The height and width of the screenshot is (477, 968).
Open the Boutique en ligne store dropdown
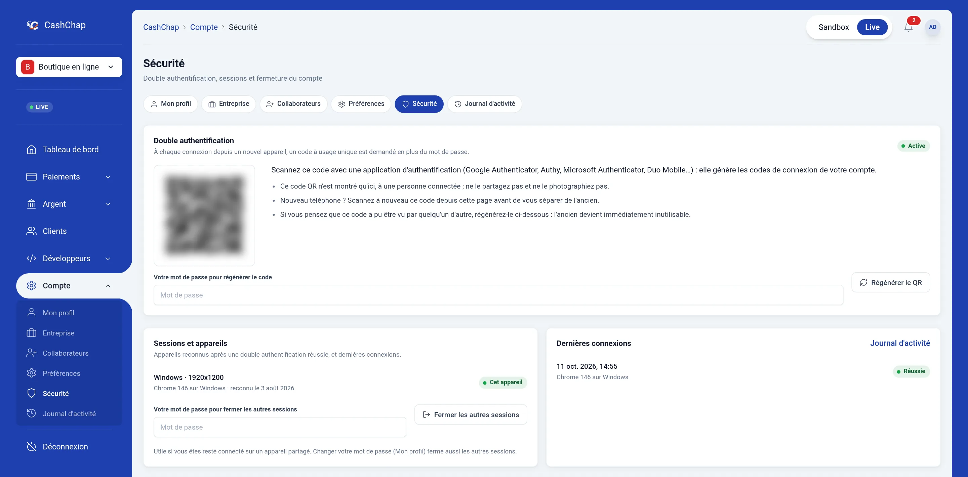[69, 67]
